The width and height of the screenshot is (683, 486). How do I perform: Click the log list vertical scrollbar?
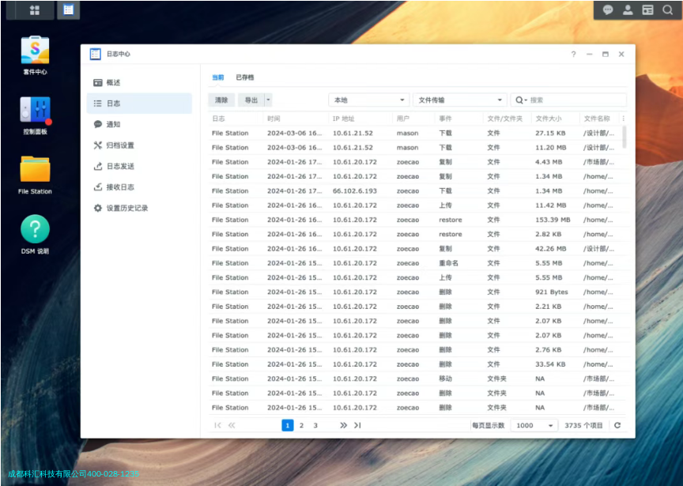[x=625, y=138]
